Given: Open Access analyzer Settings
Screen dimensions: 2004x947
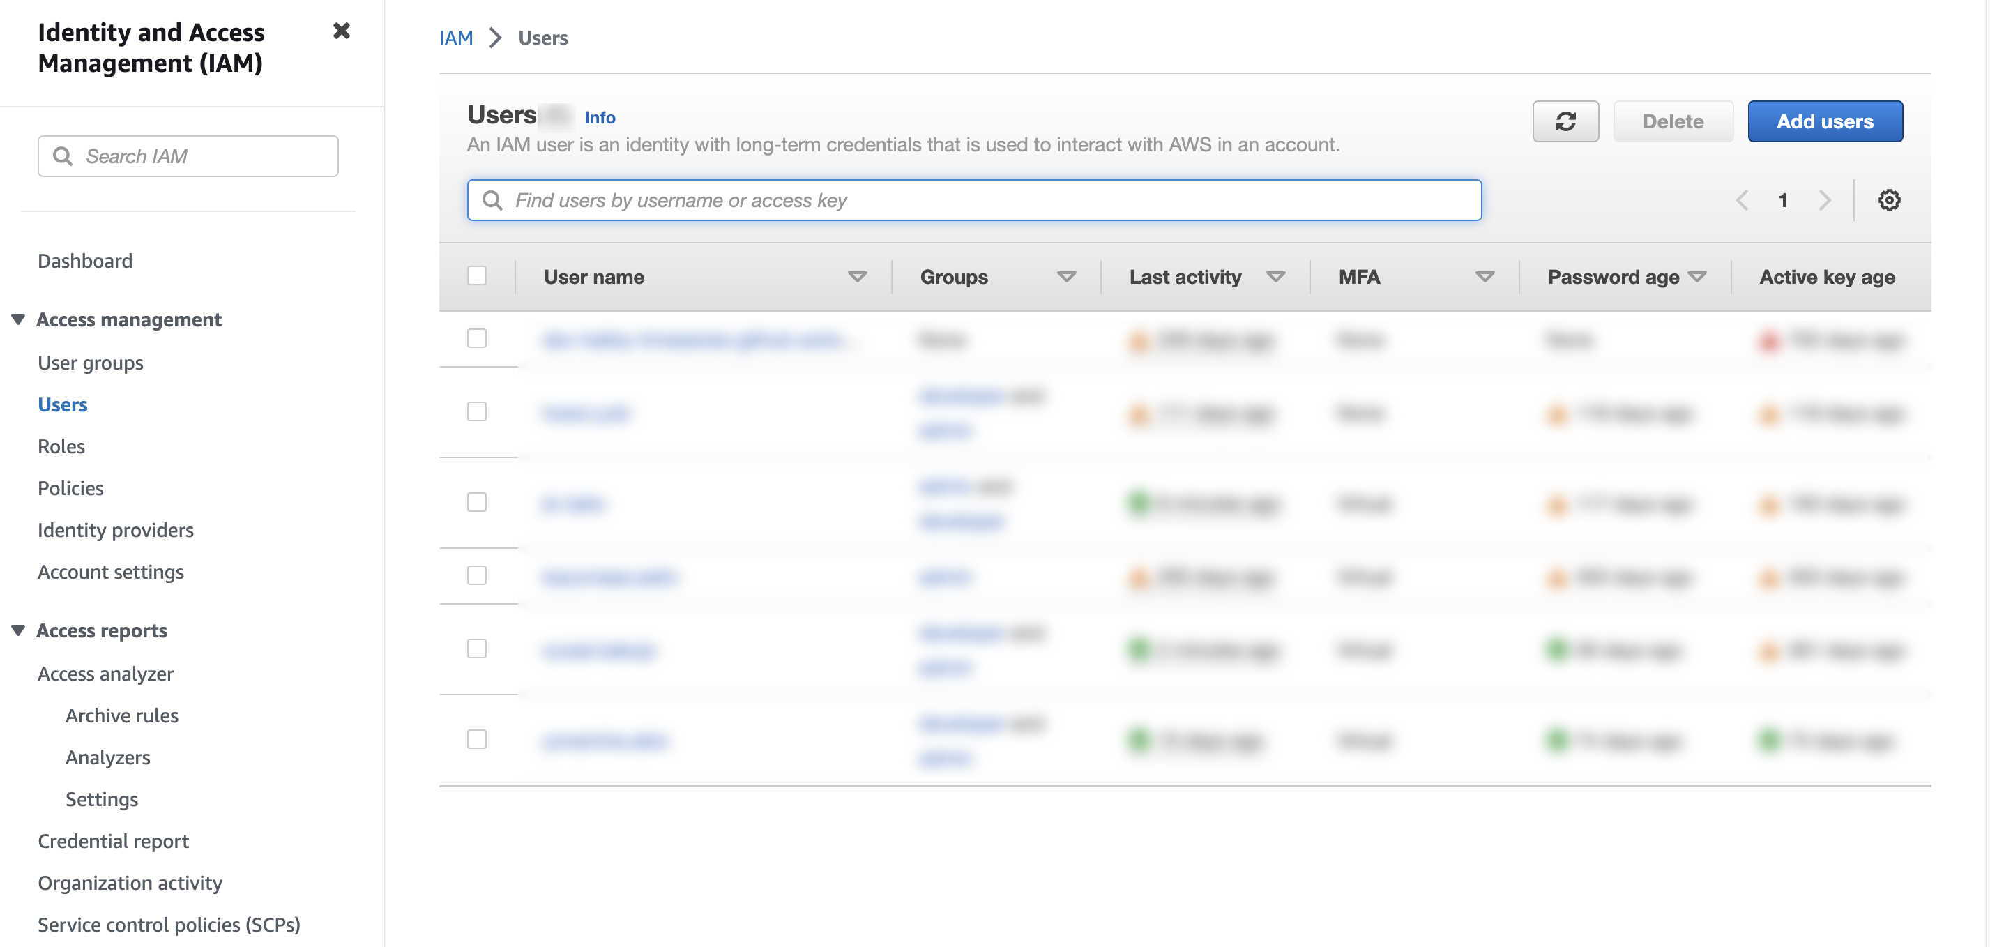Looking at the screenshot, I should click(x=101, y=800).
